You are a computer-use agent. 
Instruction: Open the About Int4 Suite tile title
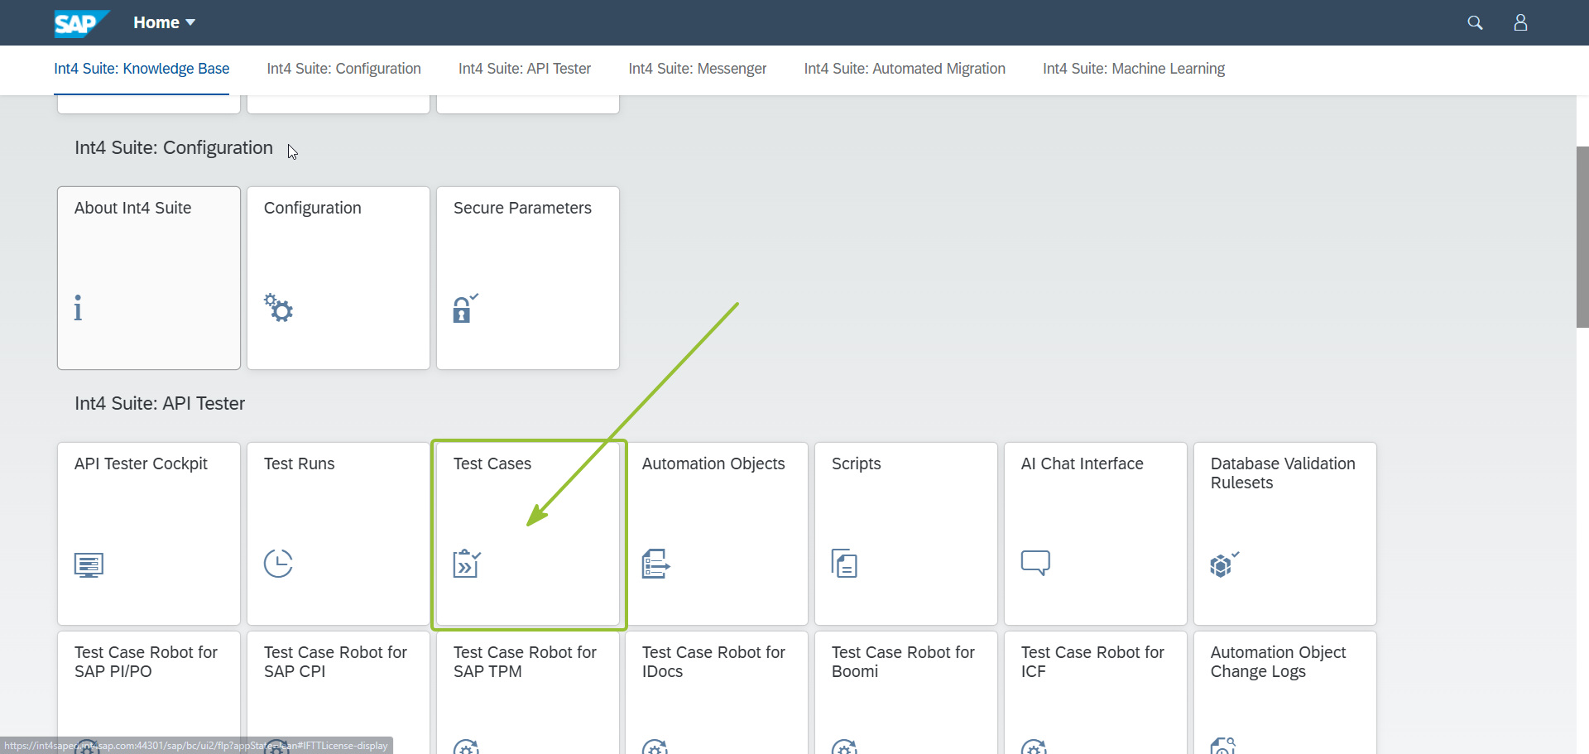132,208
